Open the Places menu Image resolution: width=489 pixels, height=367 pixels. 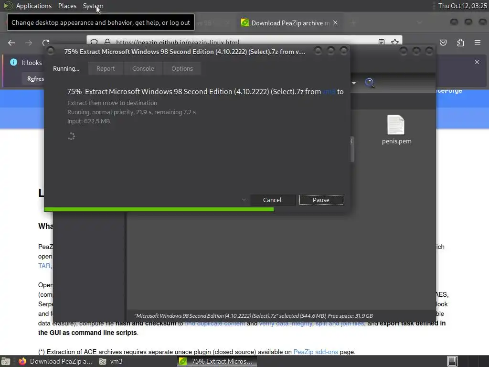[67, 6]
